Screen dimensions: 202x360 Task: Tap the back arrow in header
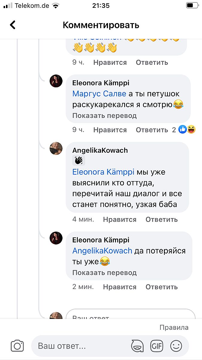[x=13, y=25]
